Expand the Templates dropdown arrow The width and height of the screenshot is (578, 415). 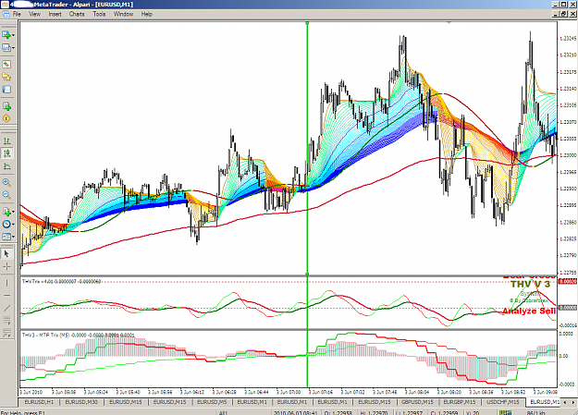coord(14,237)
